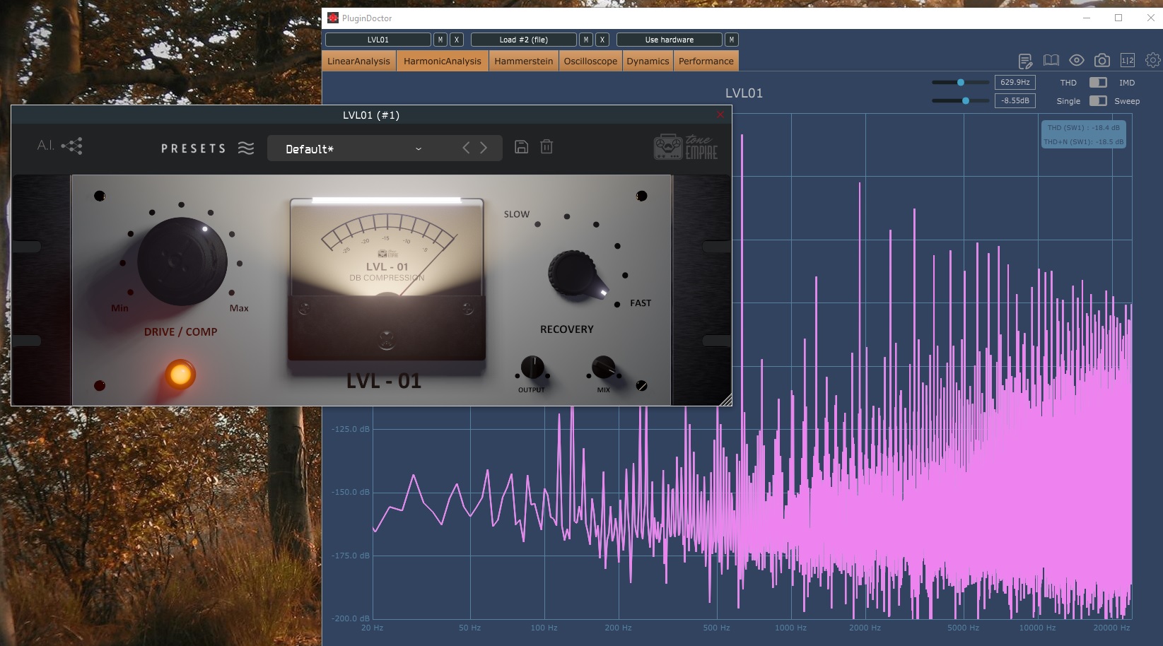Image resolution: width=1163 pixels, height=646 pixels.
Task: Click the THD (SW1) readout box
Action: tap(1083, 134)
